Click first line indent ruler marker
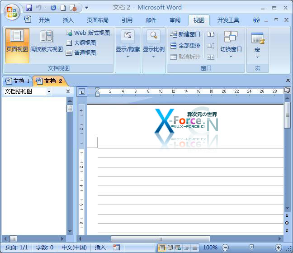 (97, 89)
